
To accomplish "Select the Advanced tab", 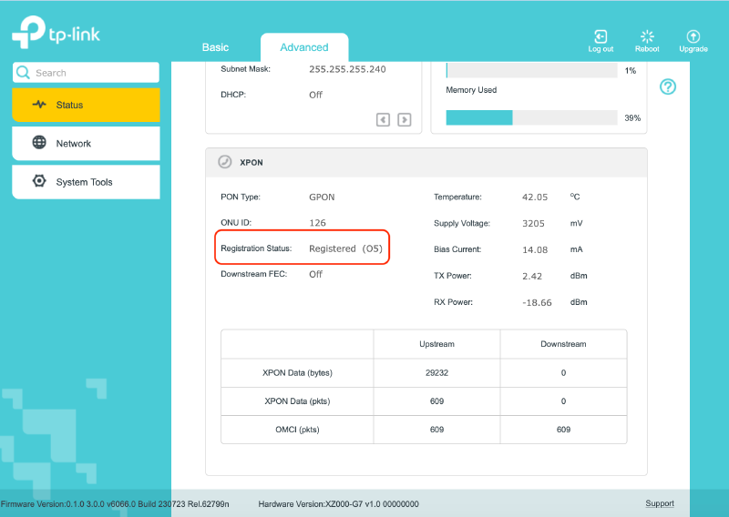I will 304,47.
